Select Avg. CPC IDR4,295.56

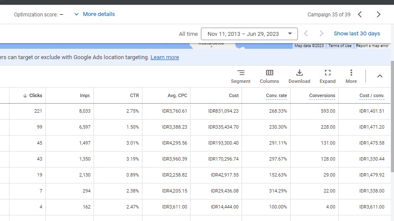pos(174,143)
